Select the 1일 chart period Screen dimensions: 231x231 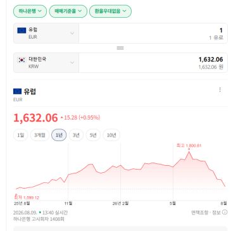pyautogui.click(x=21, y=135)
